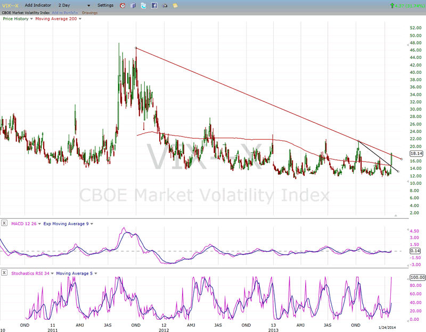Close the Stochastics RSI indicator pane
The image size is (426, 332).
(x=4, y=273)
